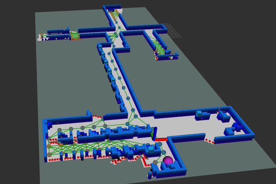Select the leftmost blue obstacle block in the right room
276x184 pixels.
click(x=200, y=115)
